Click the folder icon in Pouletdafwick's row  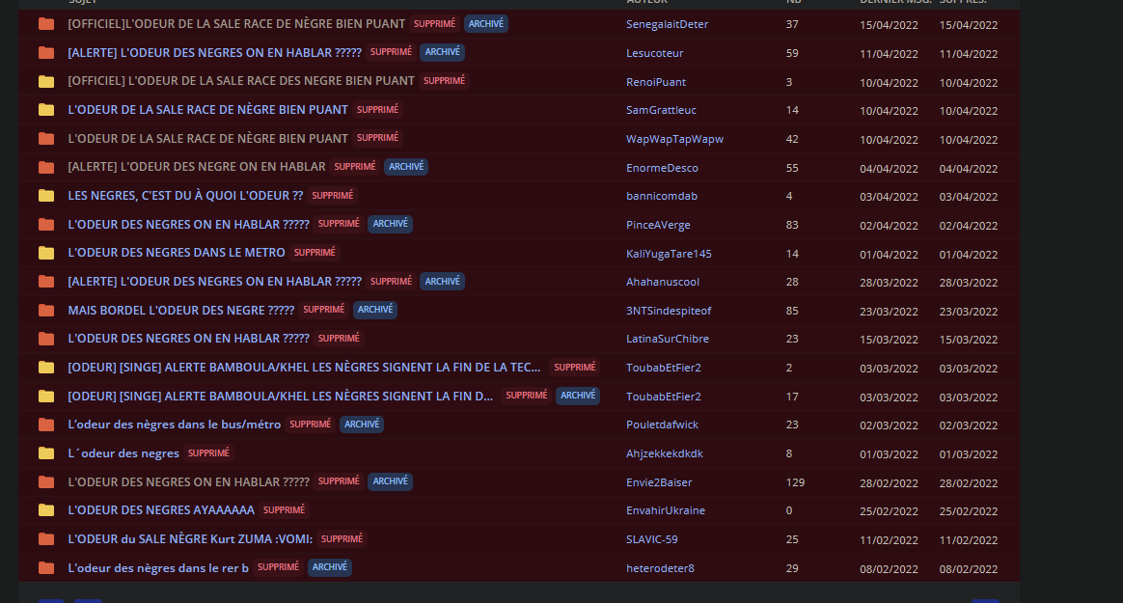pyautogui.click(x=46, y=425)
